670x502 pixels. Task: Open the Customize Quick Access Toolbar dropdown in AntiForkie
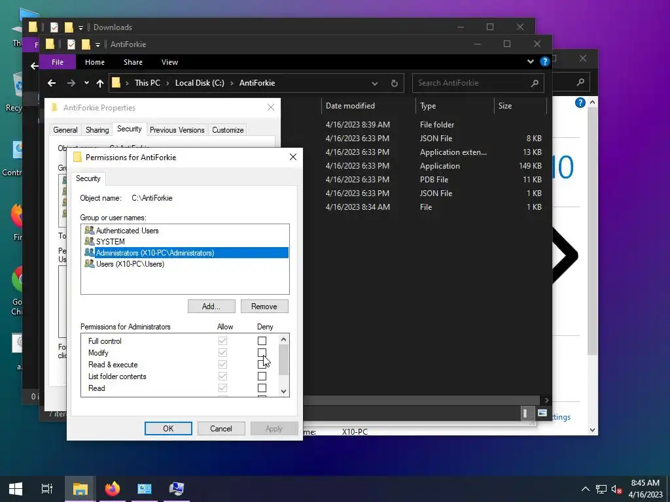[97, 44]
